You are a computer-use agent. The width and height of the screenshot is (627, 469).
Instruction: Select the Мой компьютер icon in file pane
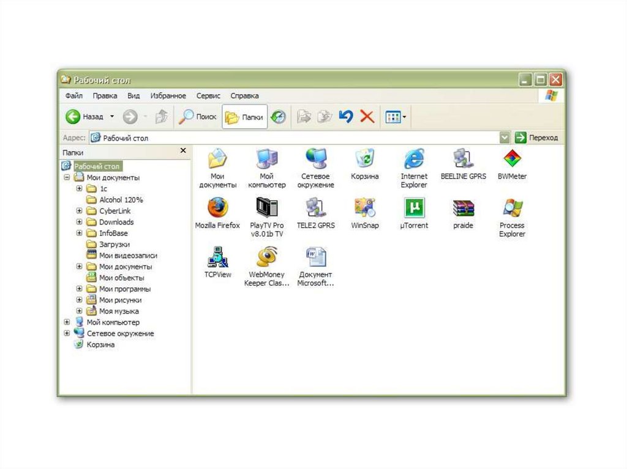pos(267,158)
